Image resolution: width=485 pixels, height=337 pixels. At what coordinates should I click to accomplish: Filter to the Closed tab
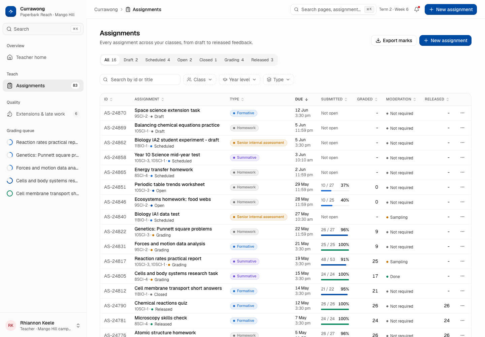(x=208, y=60)
